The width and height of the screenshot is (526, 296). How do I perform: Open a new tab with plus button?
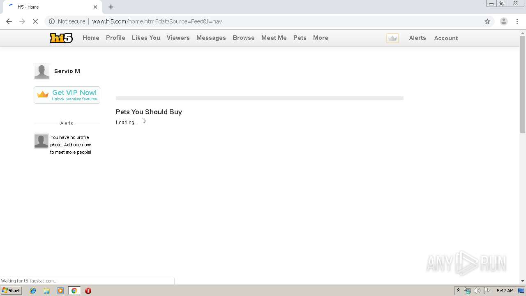[x=111, y=7]
